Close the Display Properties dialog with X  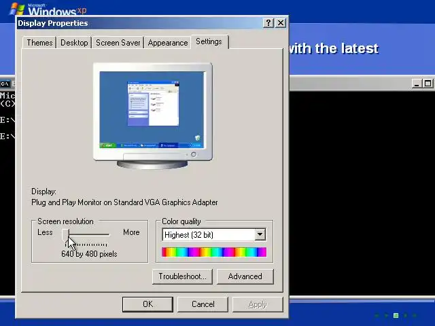click(x=281, y=22)
